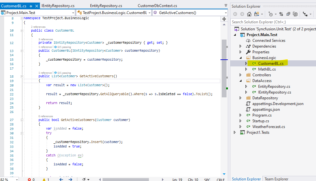Navigate backward with the left arrow icon

[x=61, y=179]
